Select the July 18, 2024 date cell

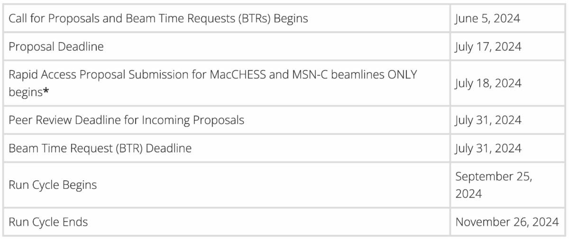tap(488, 83)
